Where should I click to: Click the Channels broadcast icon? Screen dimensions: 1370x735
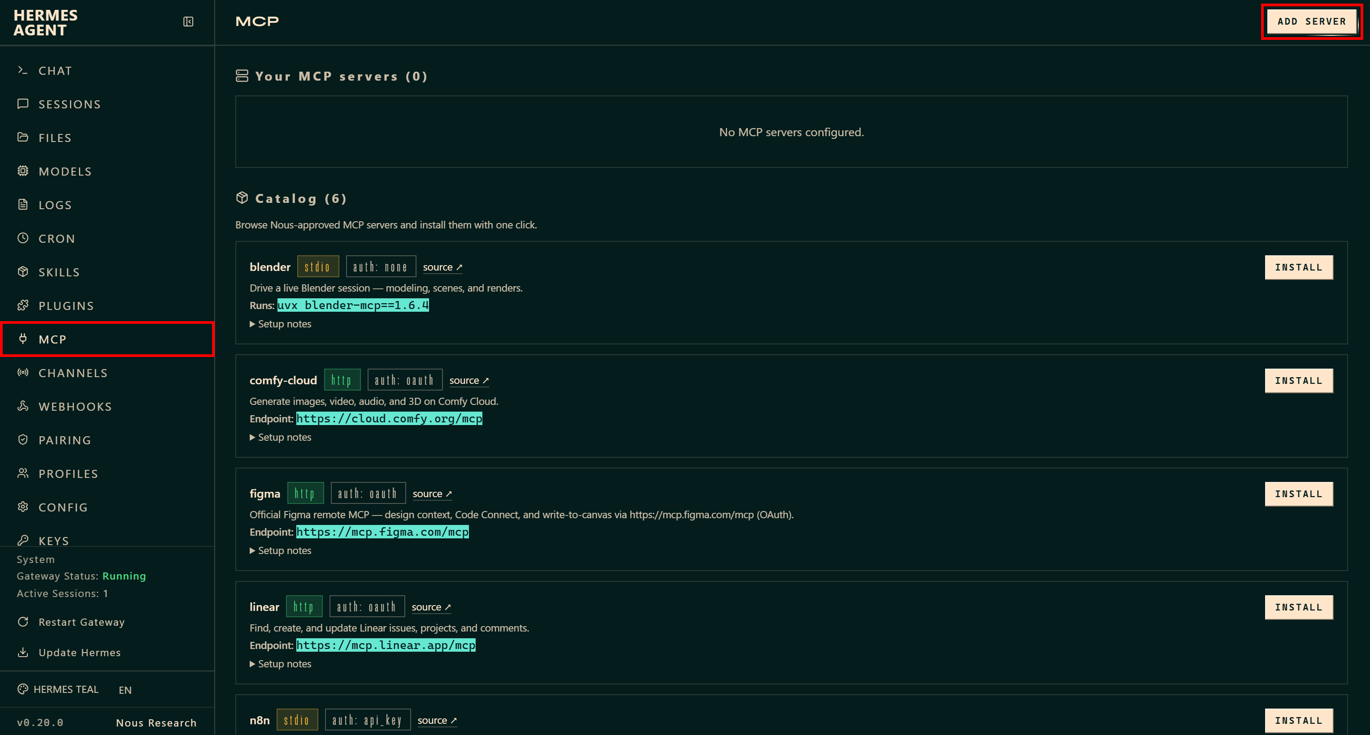click(x=22, y=373)
